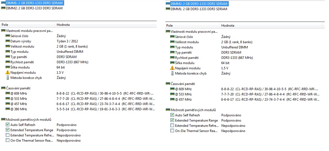The image size is (329, 151).
Task: Click Sériové číslo memory icon in DIMM1-highlighted pane
Action: 7,36
